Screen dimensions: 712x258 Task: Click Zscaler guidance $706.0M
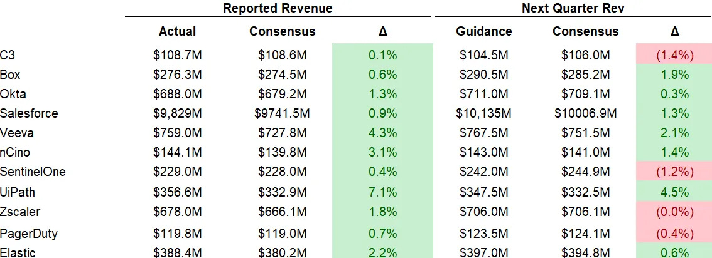(x=484, y=212)
